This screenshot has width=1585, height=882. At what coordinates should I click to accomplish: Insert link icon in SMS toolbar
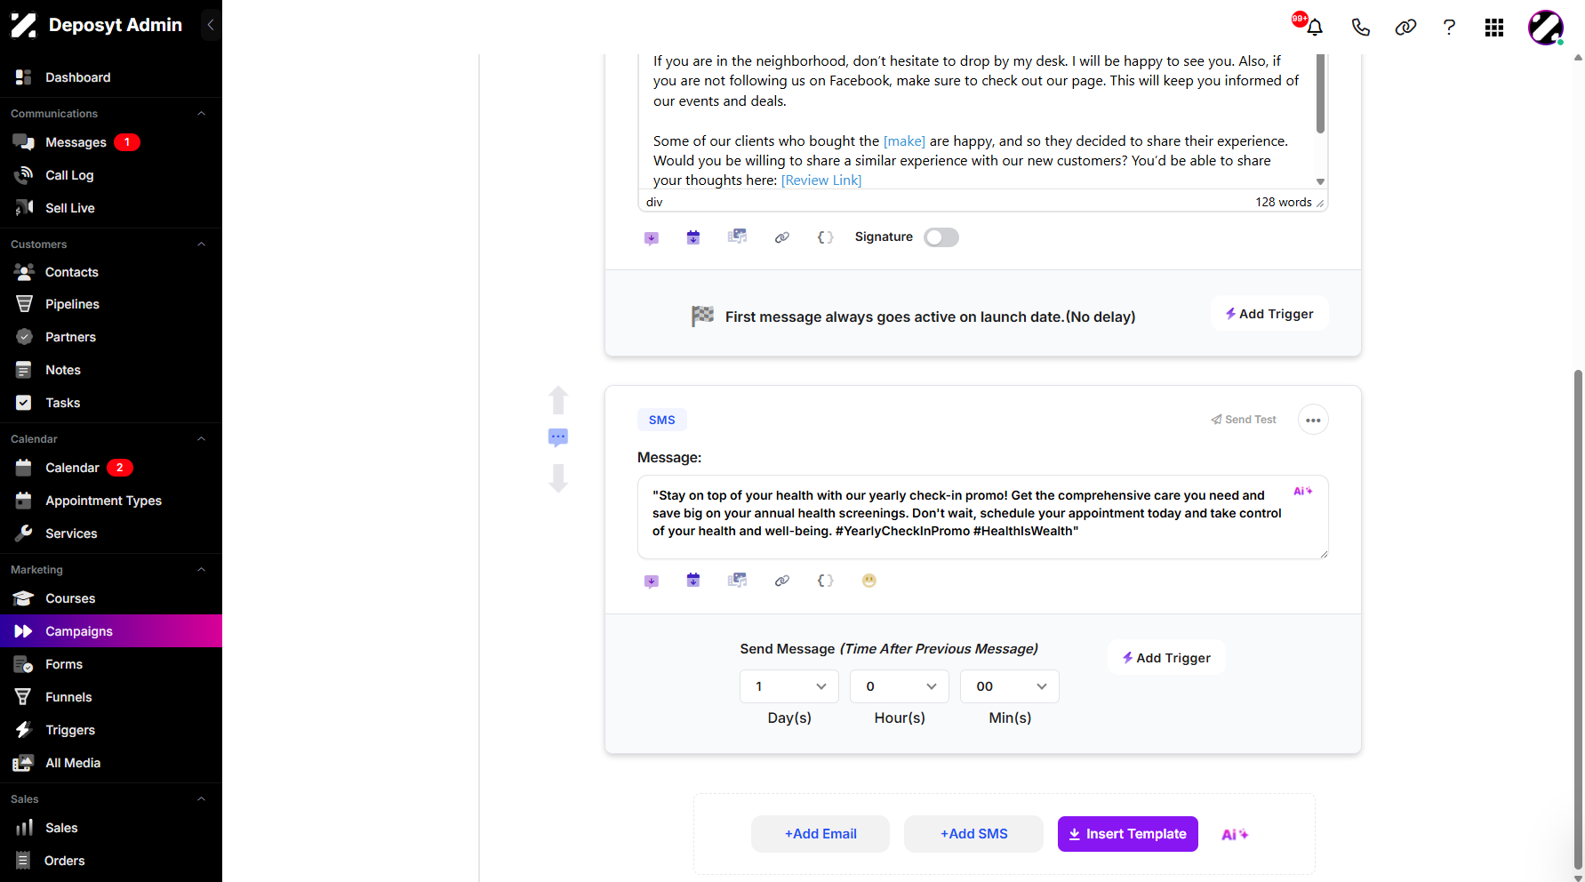[x=782, y=581]
